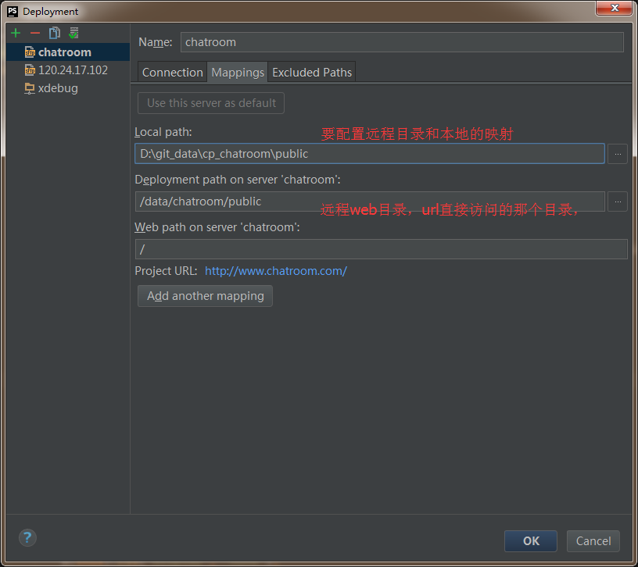638x567 pixels.
Task: Select the Mappings tab
Action: [237, 71]
